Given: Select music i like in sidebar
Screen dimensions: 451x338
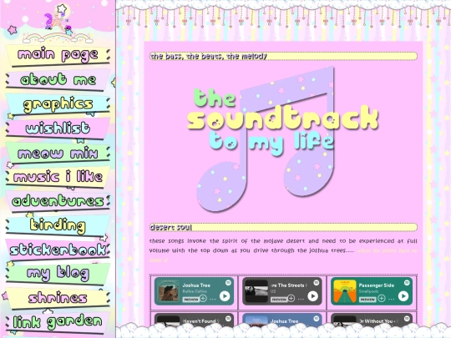Looking at the screenshot, I should tap(58, 177).
